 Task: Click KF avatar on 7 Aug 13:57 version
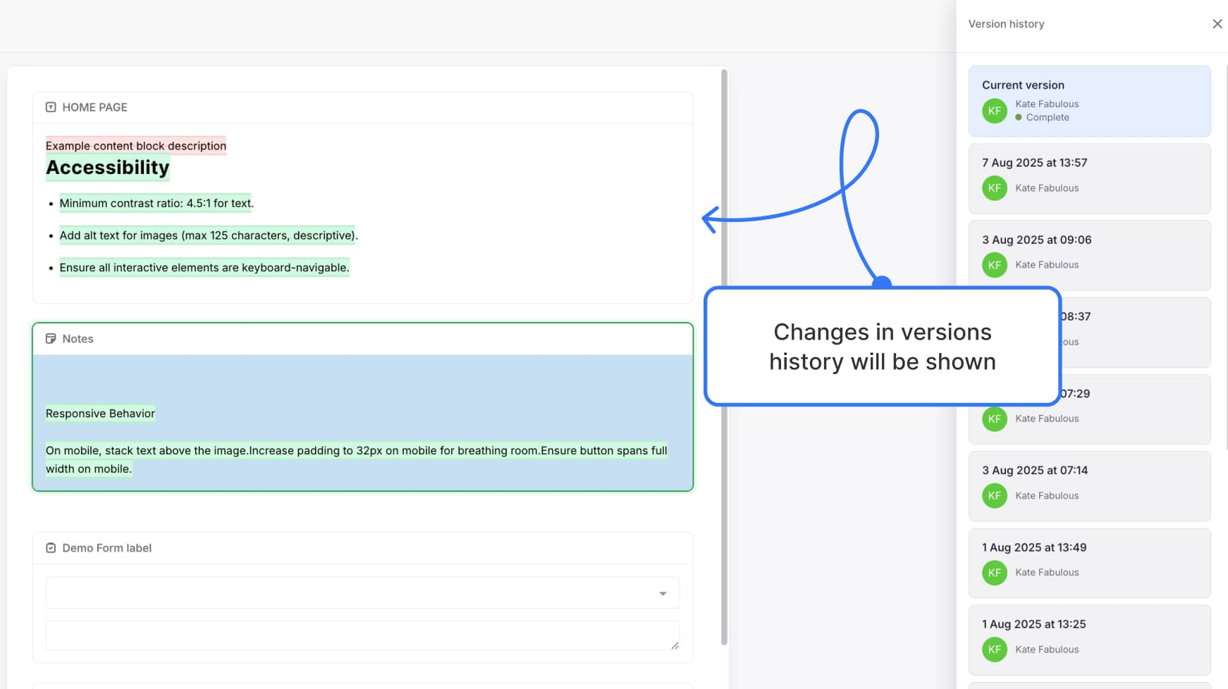tap(995, 188)
